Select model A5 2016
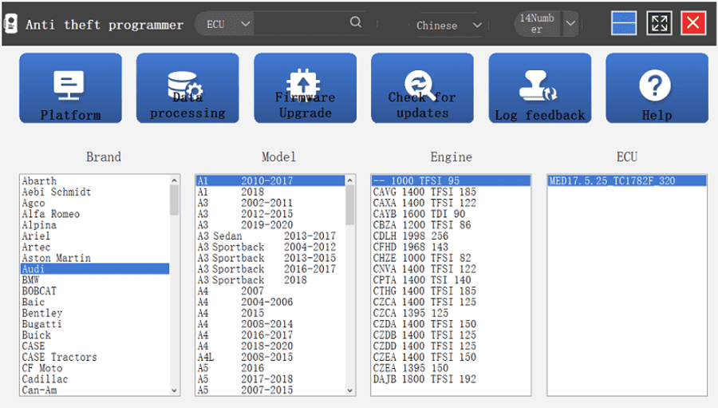Viewport: 718px width, 408px height. click(270, 368)
